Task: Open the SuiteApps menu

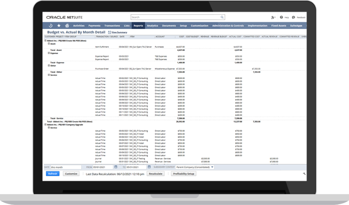Action: pos(296,26)
